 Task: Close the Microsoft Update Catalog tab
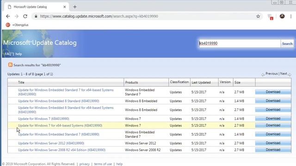coord(65,7)
